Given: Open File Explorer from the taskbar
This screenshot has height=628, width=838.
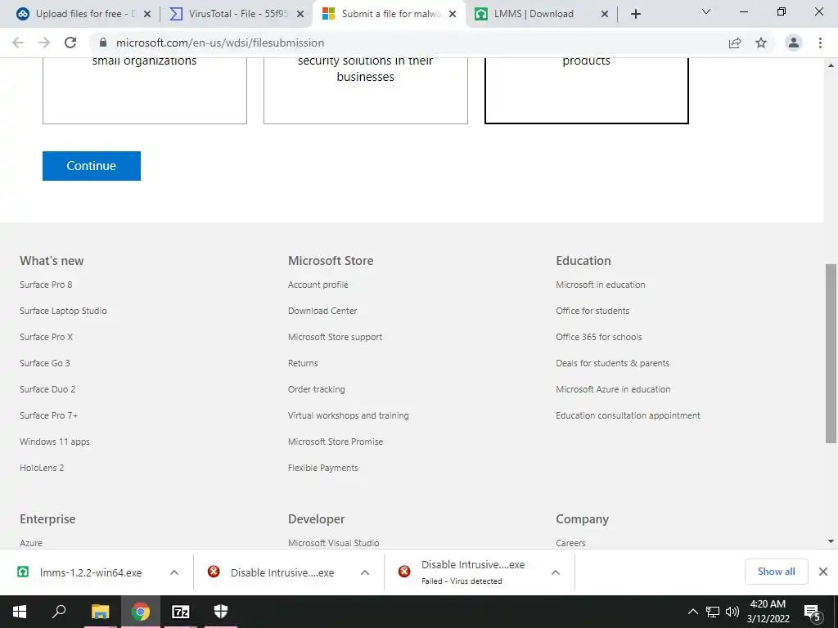Looking at the screenshot, I should (100, 612).
